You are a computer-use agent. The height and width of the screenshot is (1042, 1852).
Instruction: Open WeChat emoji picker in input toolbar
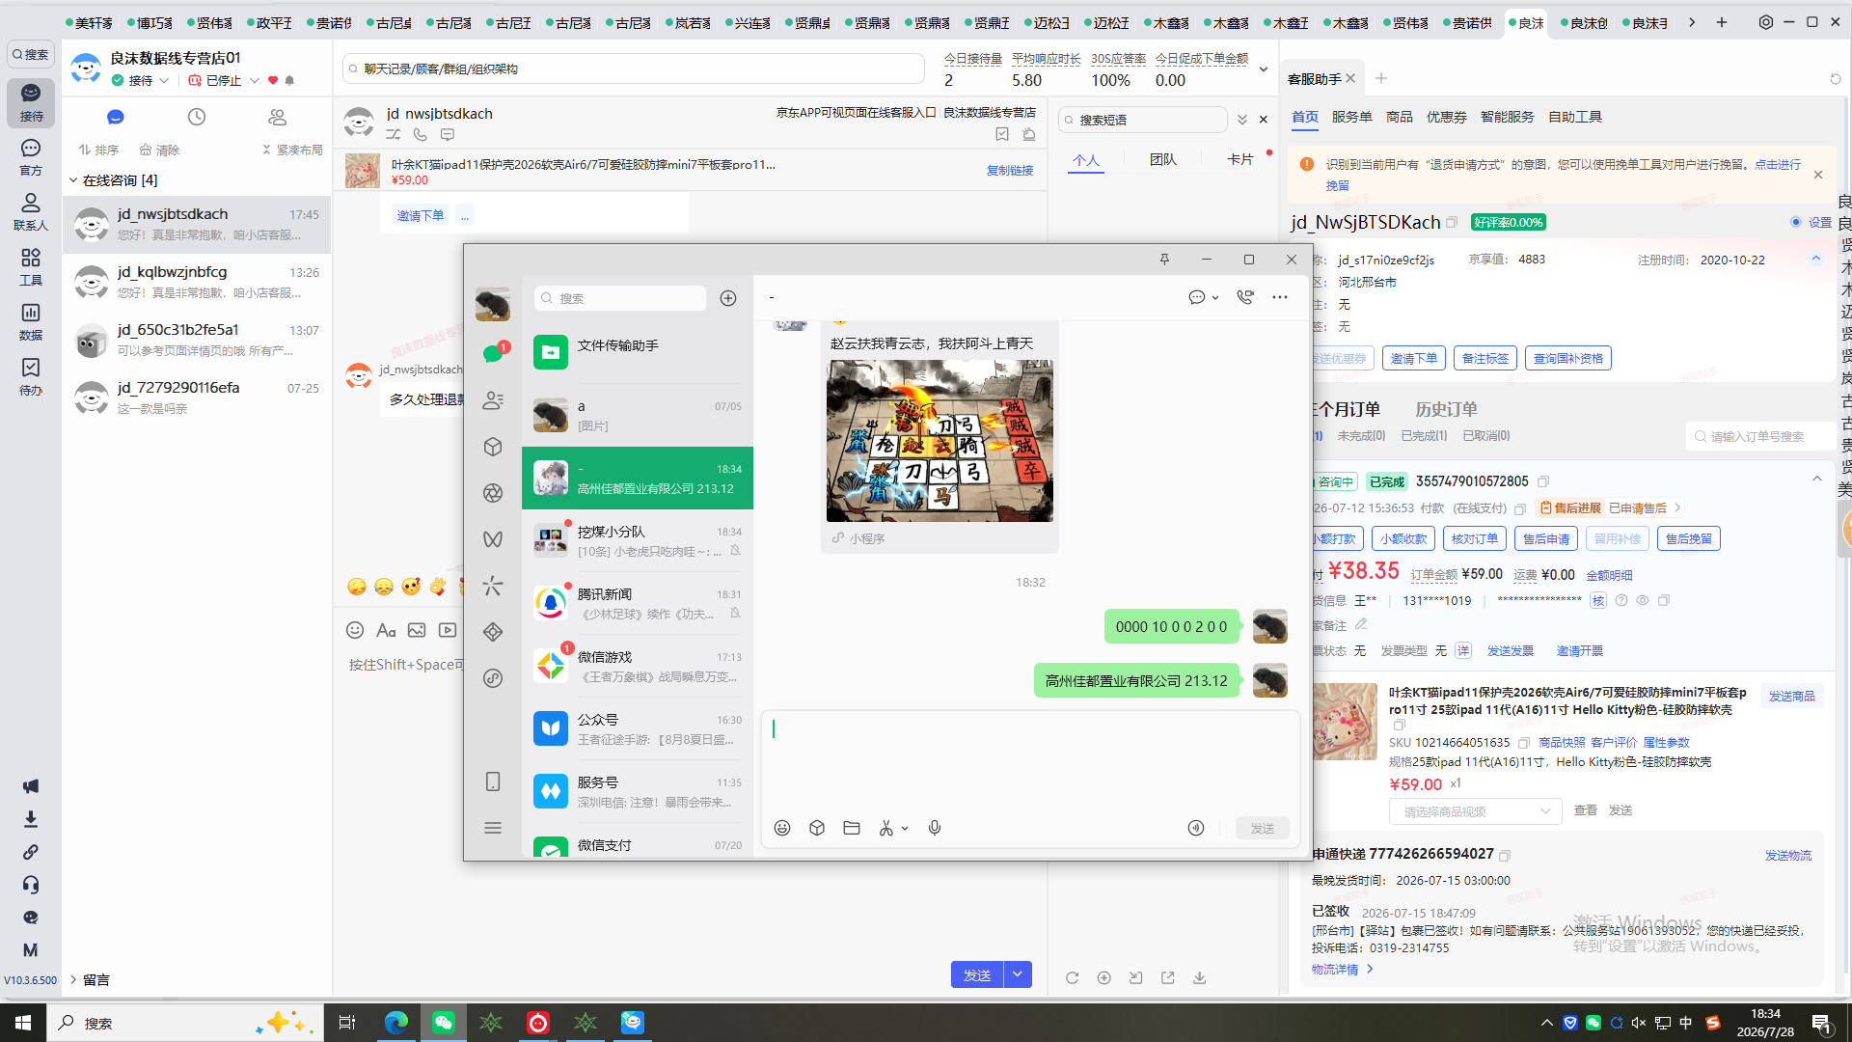pos(782,828)
